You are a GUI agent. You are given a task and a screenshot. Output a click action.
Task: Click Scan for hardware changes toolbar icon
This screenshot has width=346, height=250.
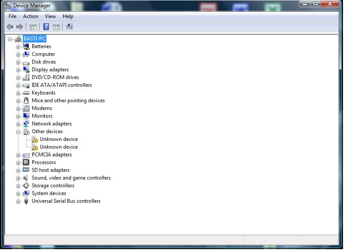point(69,27)
